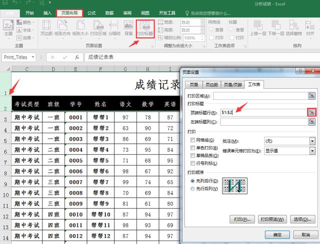Open the 页边距 tab in dialog

211,84
